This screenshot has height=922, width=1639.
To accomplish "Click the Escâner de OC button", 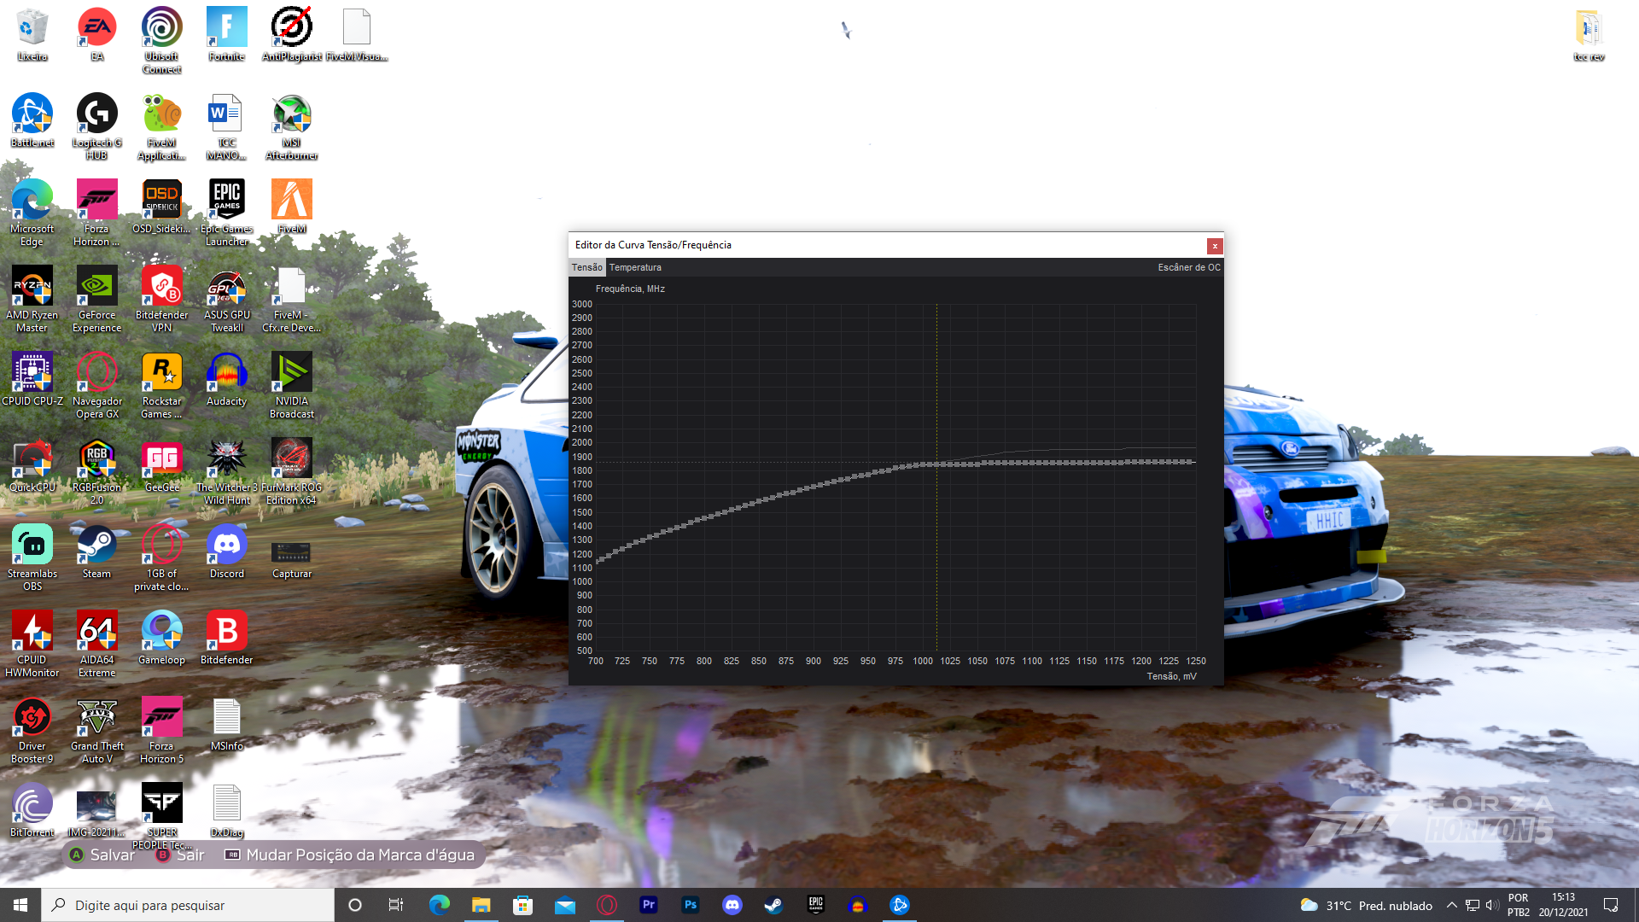I will click(1189, 267).
